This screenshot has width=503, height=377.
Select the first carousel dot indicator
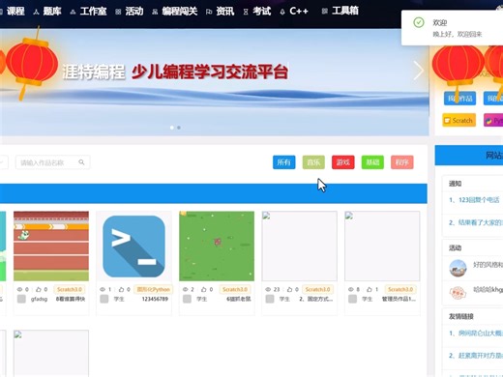click(172, 128)
